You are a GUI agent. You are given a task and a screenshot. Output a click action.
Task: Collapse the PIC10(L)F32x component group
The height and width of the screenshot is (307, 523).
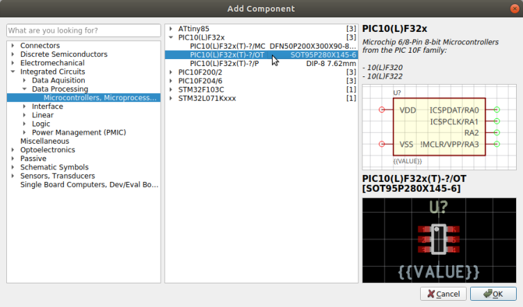(x=171, y=37)
